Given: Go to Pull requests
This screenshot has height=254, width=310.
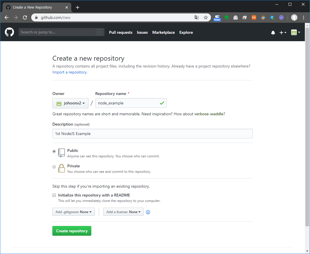Looking at the screenshot, I should (x=121, y=32).
